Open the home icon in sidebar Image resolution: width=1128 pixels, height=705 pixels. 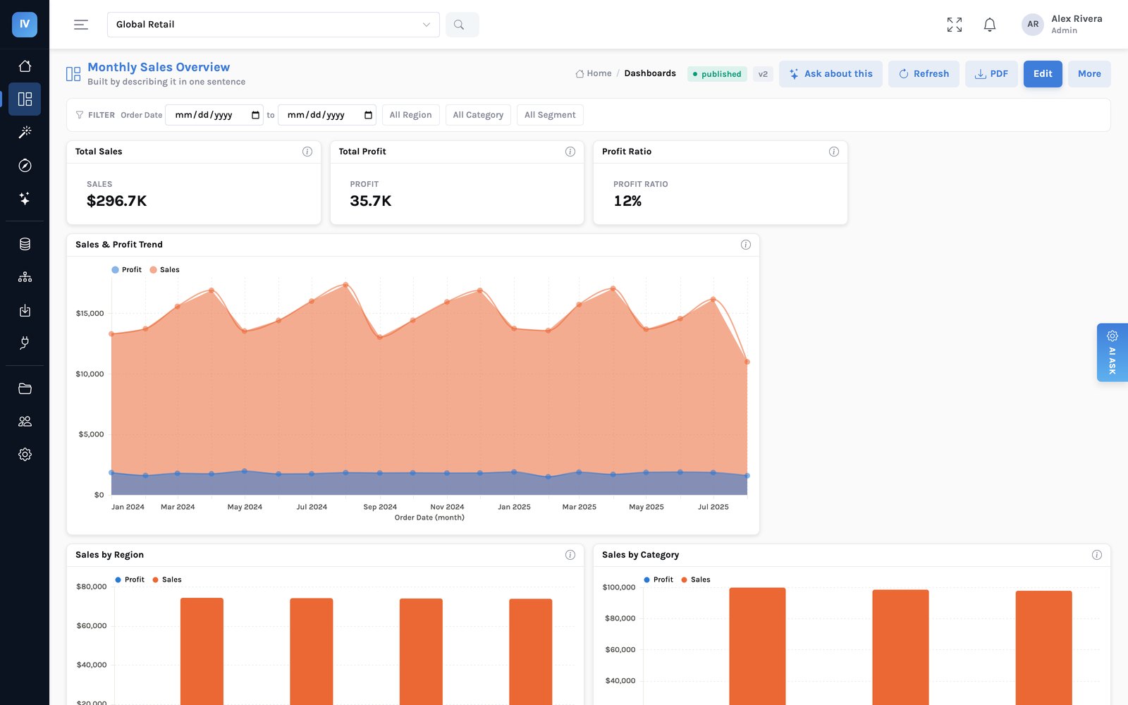(25, 66)
